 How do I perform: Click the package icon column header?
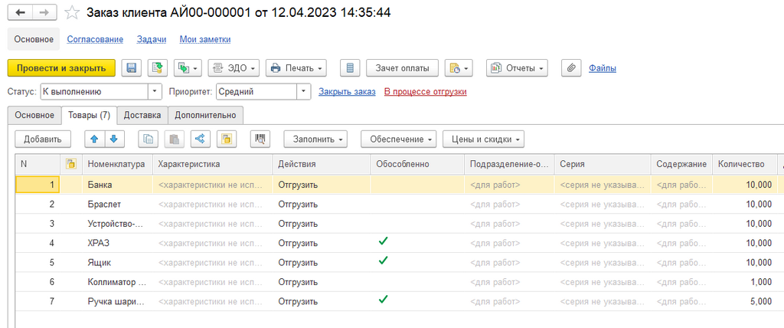71,164
